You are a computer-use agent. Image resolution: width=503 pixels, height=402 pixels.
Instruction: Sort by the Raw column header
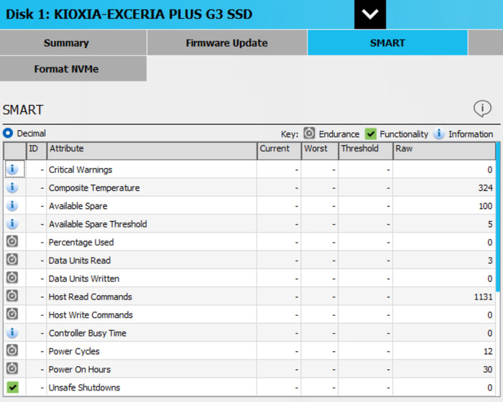[x=444, y=150]
